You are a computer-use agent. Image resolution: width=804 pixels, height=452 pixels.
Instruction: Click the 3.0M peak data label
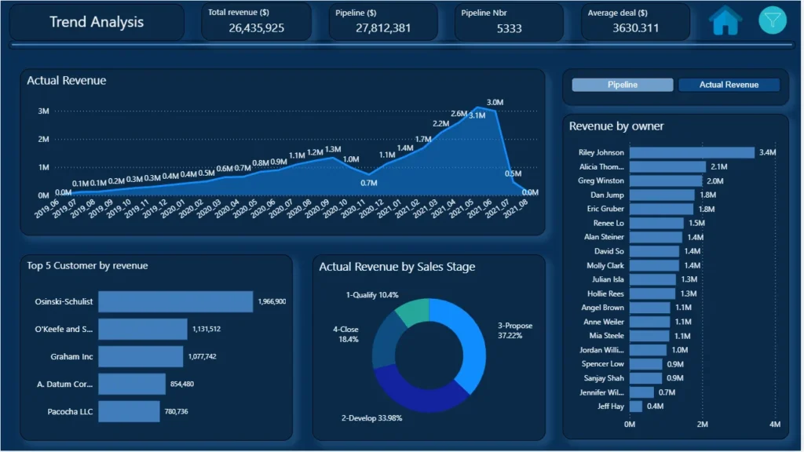(495, 103)
